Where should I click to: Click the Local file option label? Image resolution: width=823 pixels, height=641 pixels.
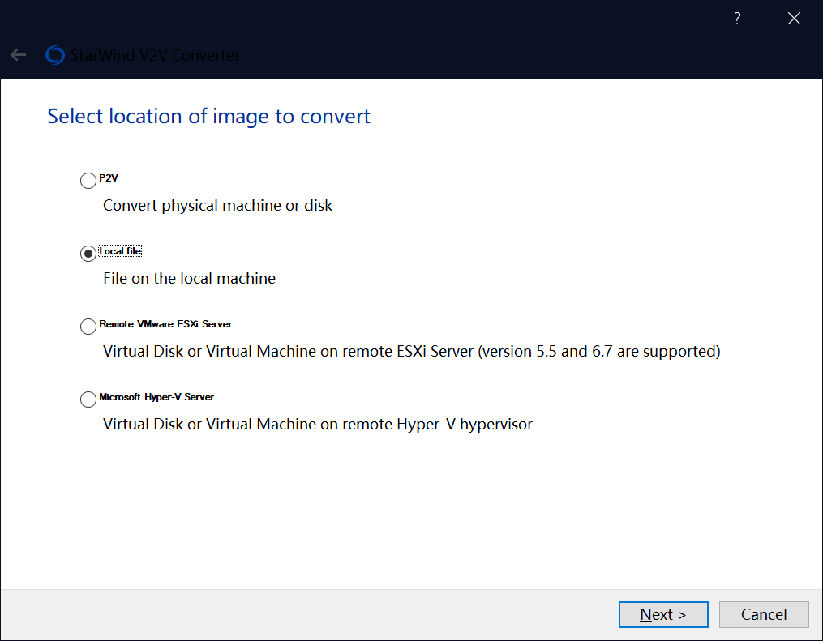120,251
